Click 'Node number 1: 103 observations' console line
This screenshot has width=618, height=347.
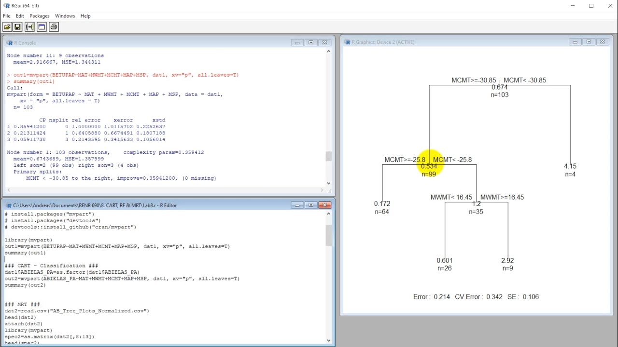[105, 152]
